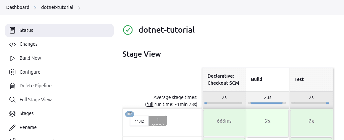Click the 1 commit button for build #2
The image size is (344, 140).
click(158, 121)
